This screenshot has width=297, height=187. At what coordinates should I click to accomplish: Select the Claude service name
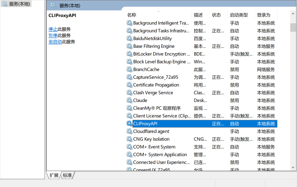[140, 101]
